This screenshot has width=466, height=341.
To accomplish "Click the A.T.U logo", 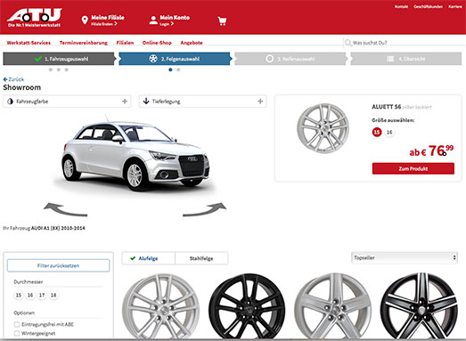I will click(x=35, y=18).
